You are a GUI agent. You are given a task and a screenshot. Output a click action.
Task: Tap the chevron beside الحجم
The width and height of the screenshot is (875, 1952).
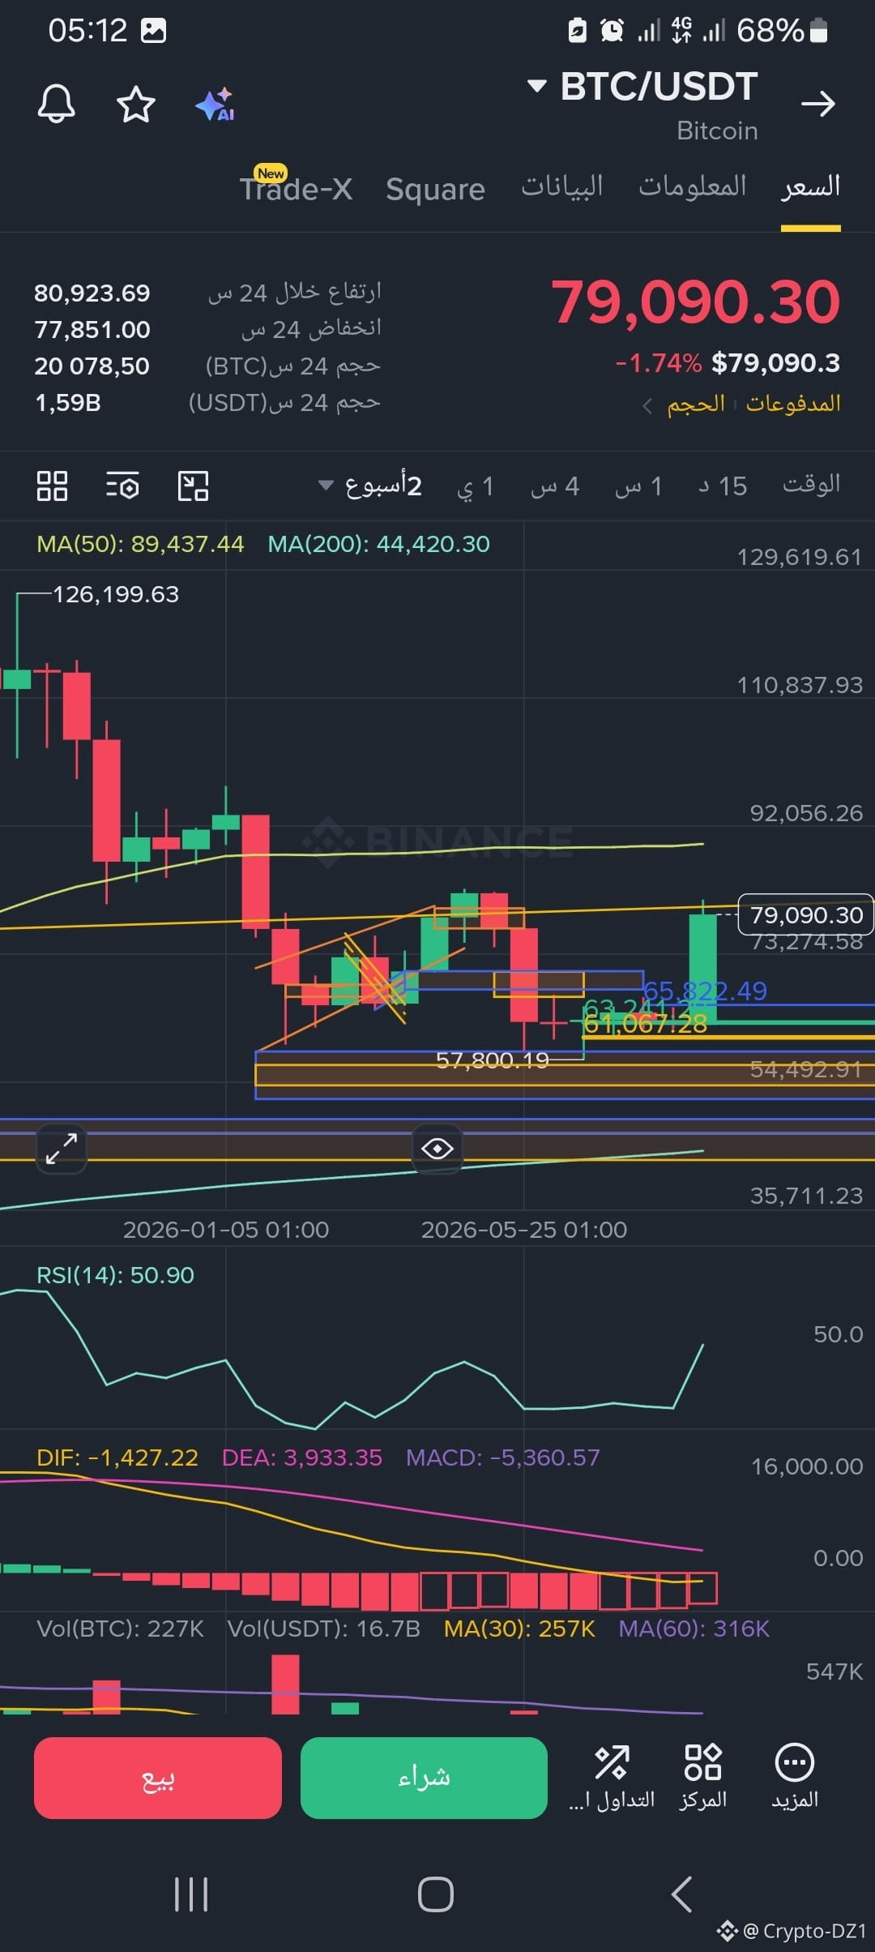[647, 405]
